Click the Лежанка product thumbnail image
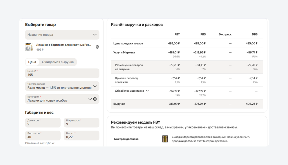Viewport: 288px width, 165px height. (x=29, y=47)
